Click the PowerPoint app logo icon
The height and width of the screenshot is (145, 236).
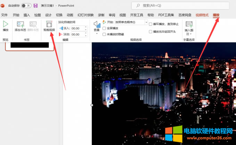coord(3,6)
